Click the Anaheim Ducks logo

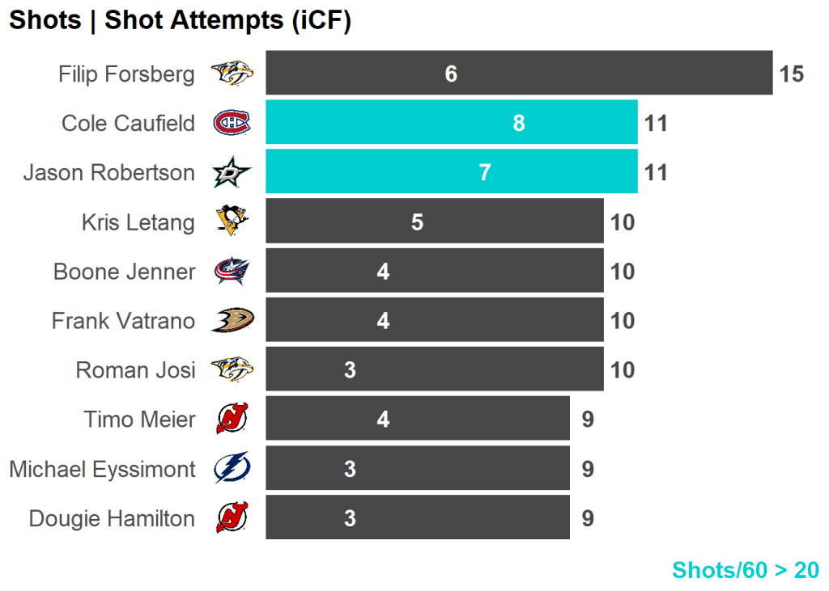coord(232,321)
